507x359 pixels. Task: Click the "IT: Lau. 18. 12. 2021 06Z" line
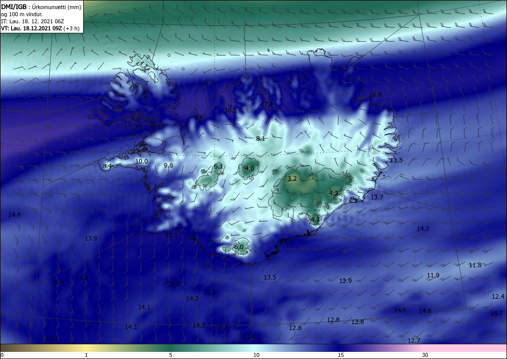click(32, 21)
